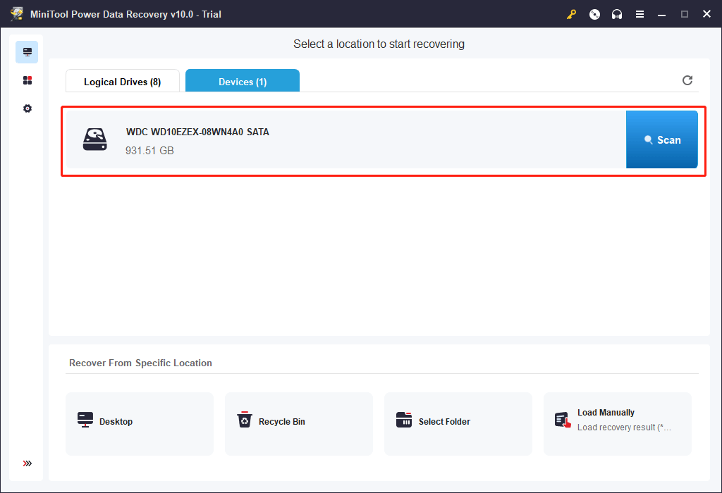The height and width of the screenshot is (493, 722).
Task: Click the Recycle Bin trash icon
Action: point(245,420)
